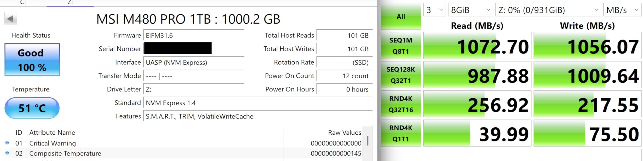Click the SEQ1M write result 1056.07
Screen dimensions: 643x161
pos(587,46)
